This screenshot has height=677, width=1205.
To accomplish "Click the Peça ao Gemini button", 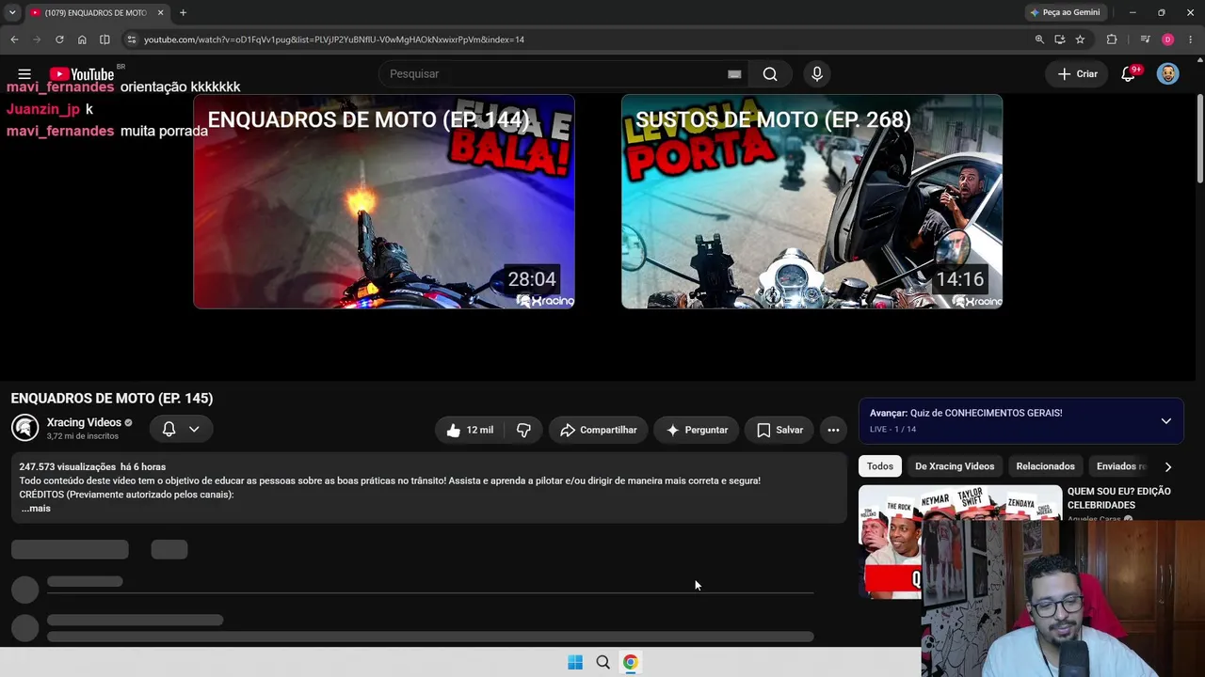I will coord(1065,13).
